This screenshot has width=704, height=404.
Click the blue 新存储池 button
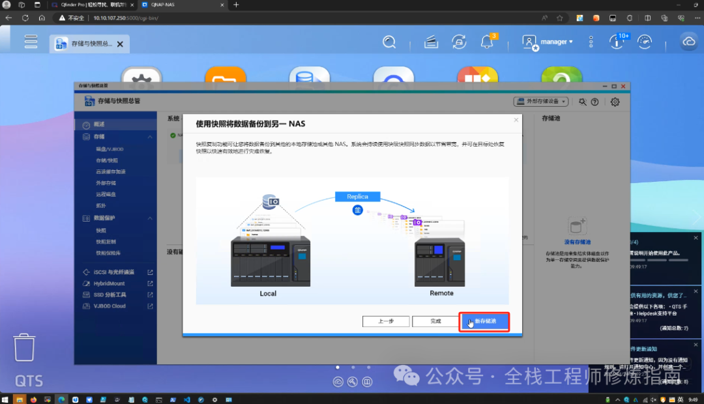(484, 321)
